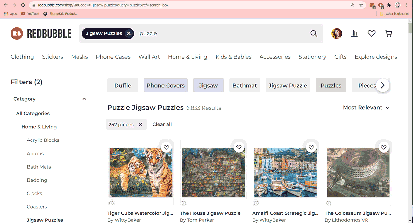413x223 pixels.
Task: Open the ShareASale Product bookmark
Action: click(x=60, y=14)
